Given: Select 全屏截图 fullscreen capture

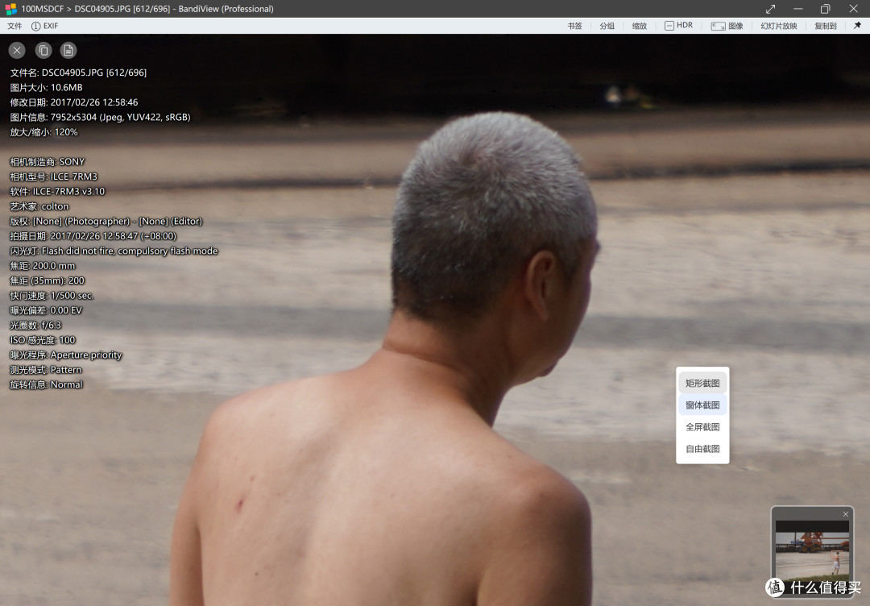Looking at the screenshot, I should coord(702,427).
